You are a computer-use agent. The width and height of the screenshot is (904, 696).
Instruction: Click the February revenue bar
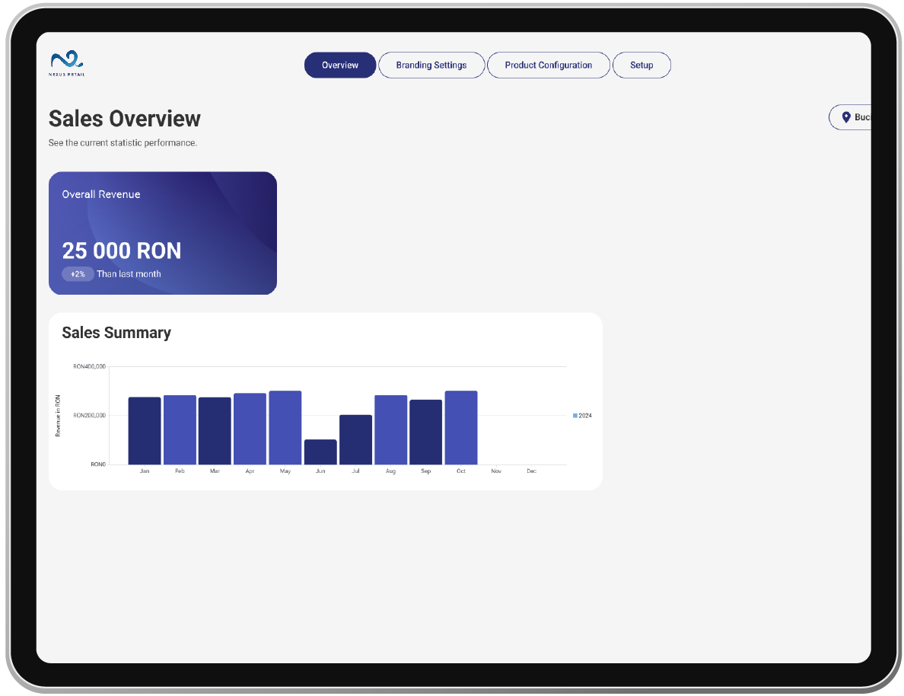pyautogui.click(x=180, y=430)
